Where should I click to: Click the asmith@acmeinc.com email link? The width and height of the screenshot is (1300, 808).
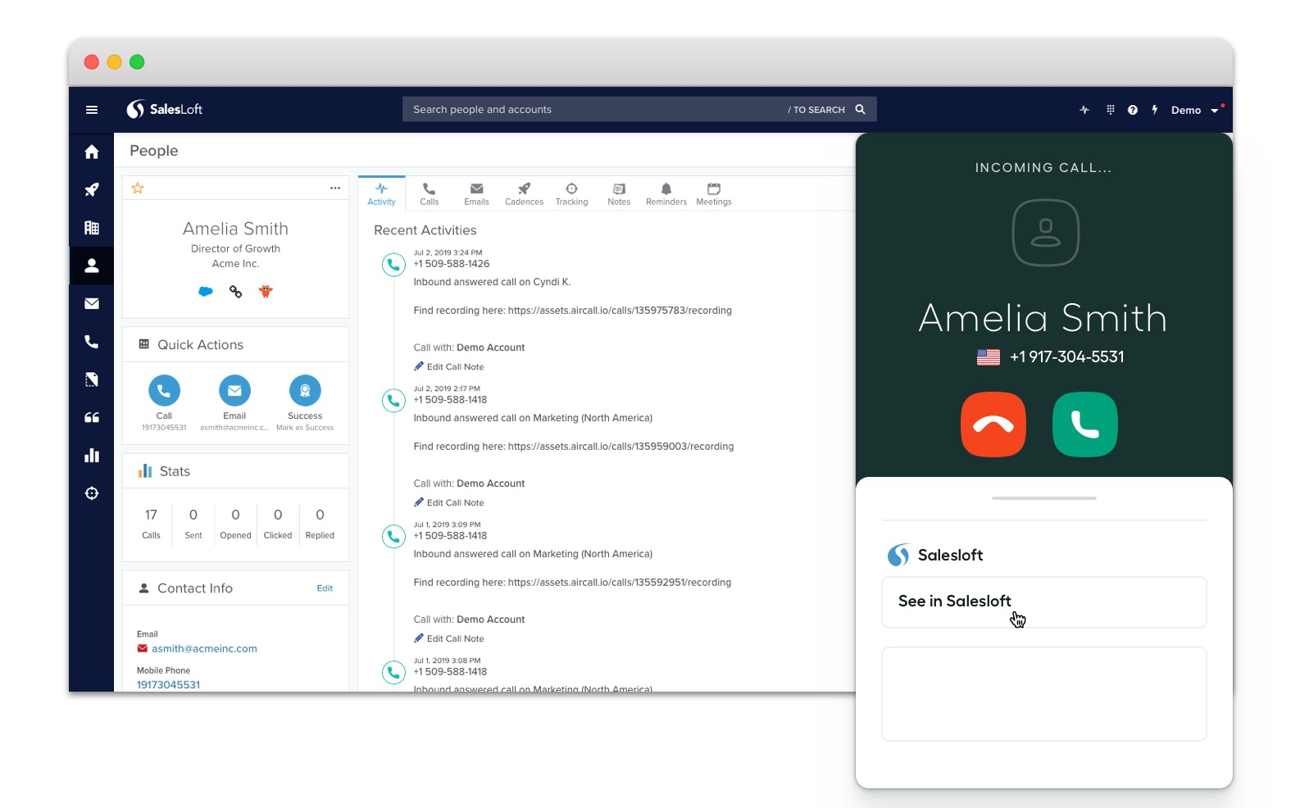[204, 649]
